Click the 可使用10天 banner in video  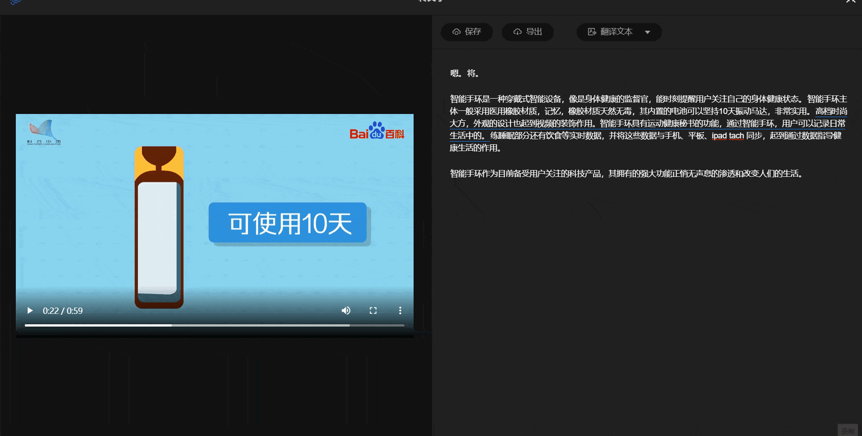pyautogui.click(x=288, y=223)
